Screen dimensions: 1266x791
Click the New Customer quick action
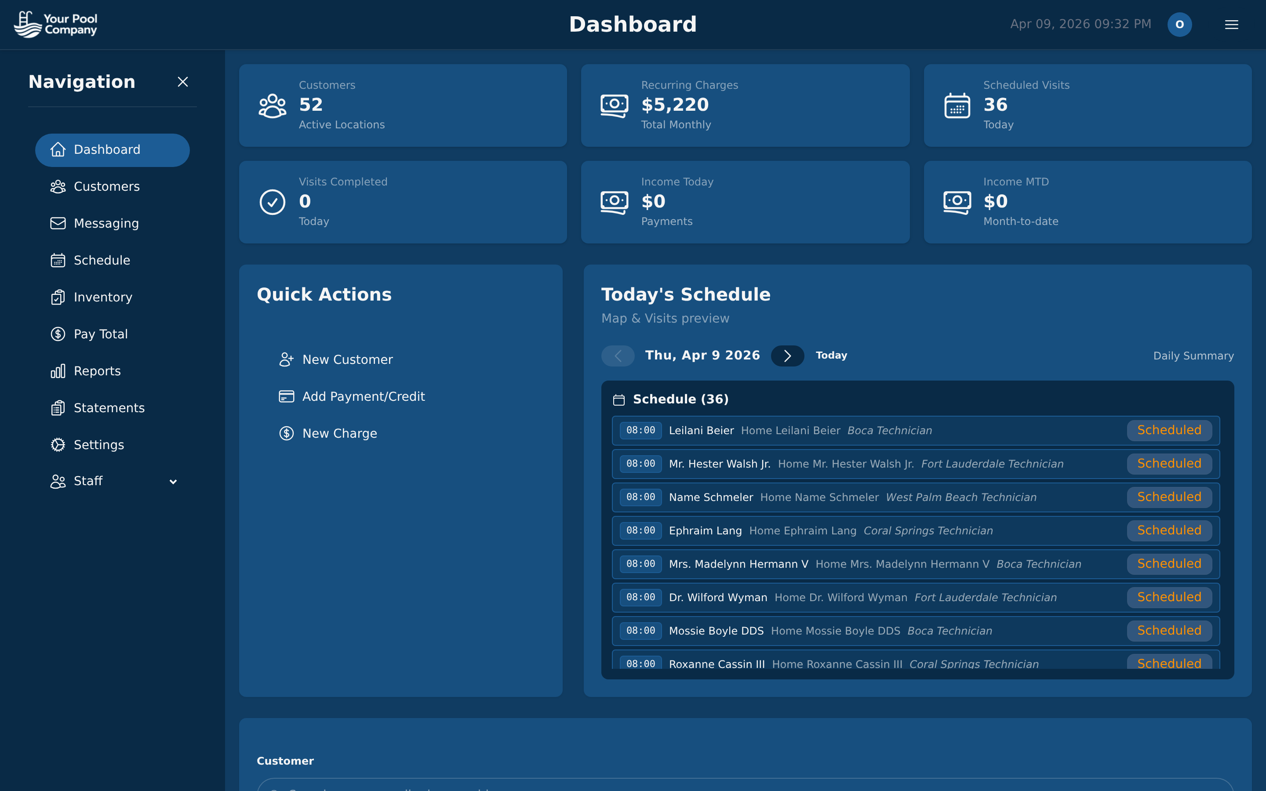[347, 359]
